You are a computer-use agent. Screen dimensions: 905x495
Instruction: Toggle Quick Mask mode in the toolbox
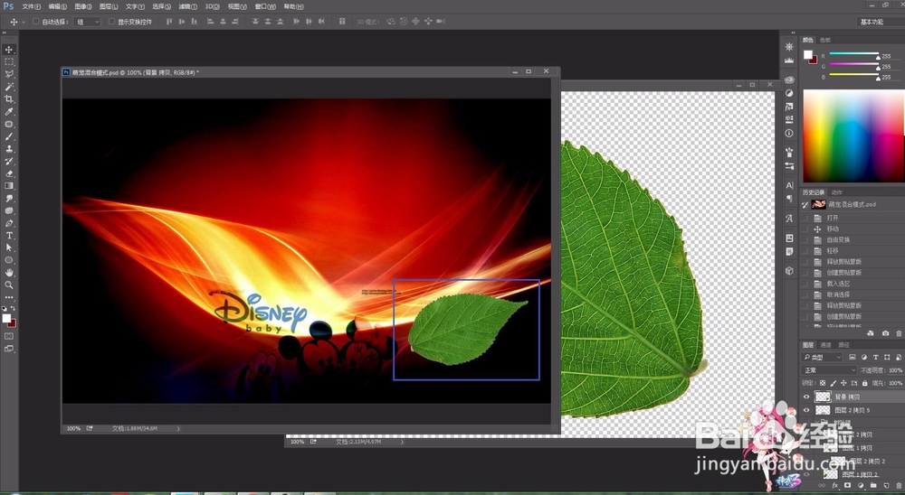(x=9, y=336)
